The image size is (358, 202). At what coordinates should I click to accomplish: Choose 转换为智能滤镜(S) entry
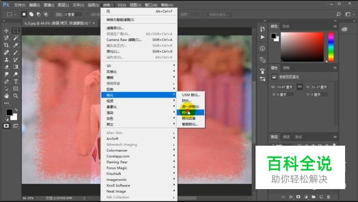139,20
